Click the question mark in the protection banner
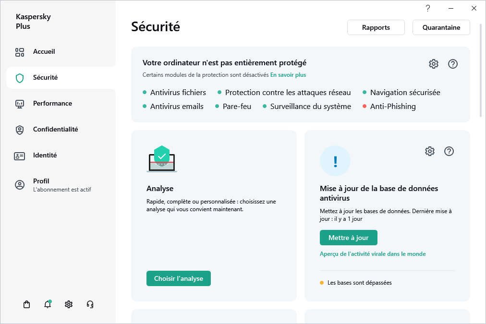 [453, 63]
